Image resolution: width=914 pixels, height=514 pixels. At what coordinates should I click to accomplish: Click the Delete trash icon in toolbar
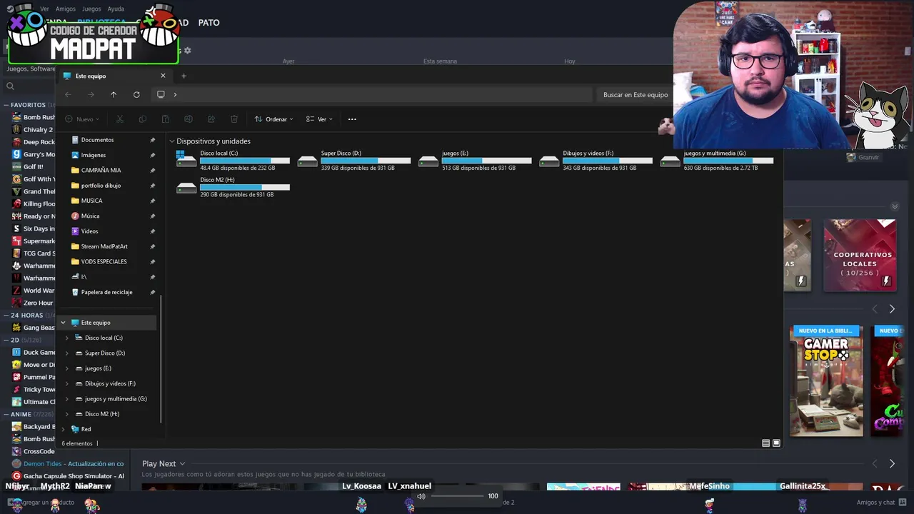pos(234,119)
